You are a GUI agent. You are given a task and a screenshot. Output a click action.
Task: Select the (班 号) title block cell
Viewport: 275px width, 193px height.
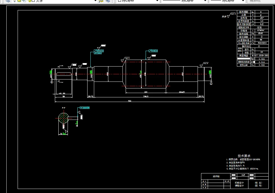[258, 186]
